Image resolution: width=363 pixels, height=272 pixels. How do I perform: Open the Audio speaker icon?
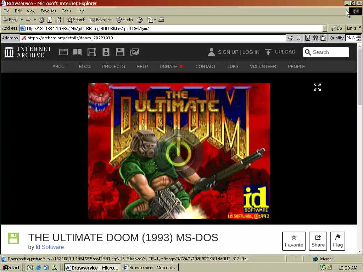(x=106, y=52)
